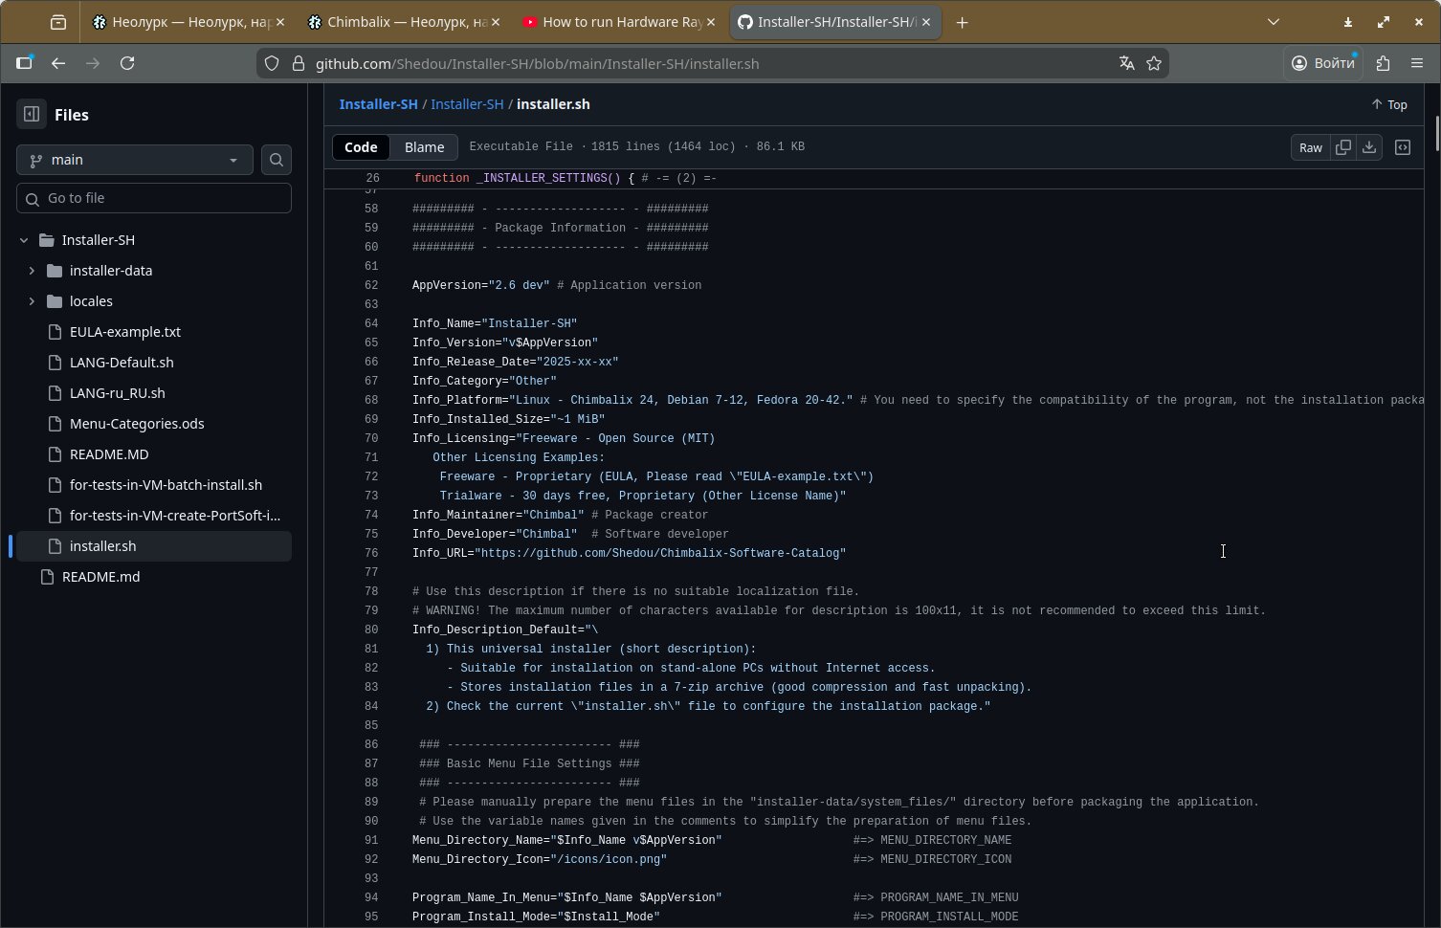Click the file search magnifier icon
Viewport: 1441px width, 928px height.
[x=277, y=160]
